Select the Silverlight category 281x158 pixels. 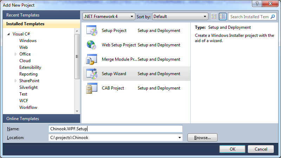[x=28, y=87]
